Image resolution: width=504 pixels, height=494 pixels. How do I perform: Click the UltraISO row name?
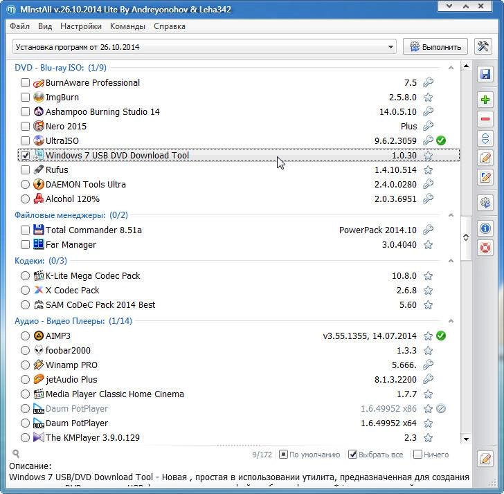point(62,141)
